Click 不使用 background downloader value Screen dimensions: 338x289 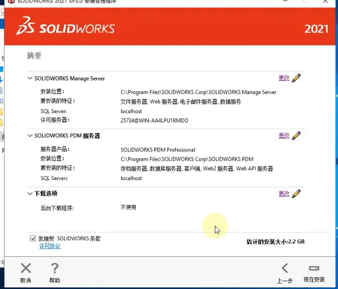point(128,208)
